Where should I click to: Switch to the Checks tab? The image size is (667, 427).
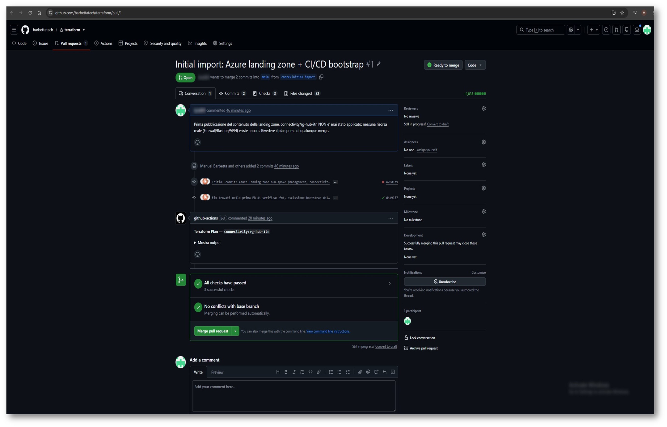tap(265, 94)
